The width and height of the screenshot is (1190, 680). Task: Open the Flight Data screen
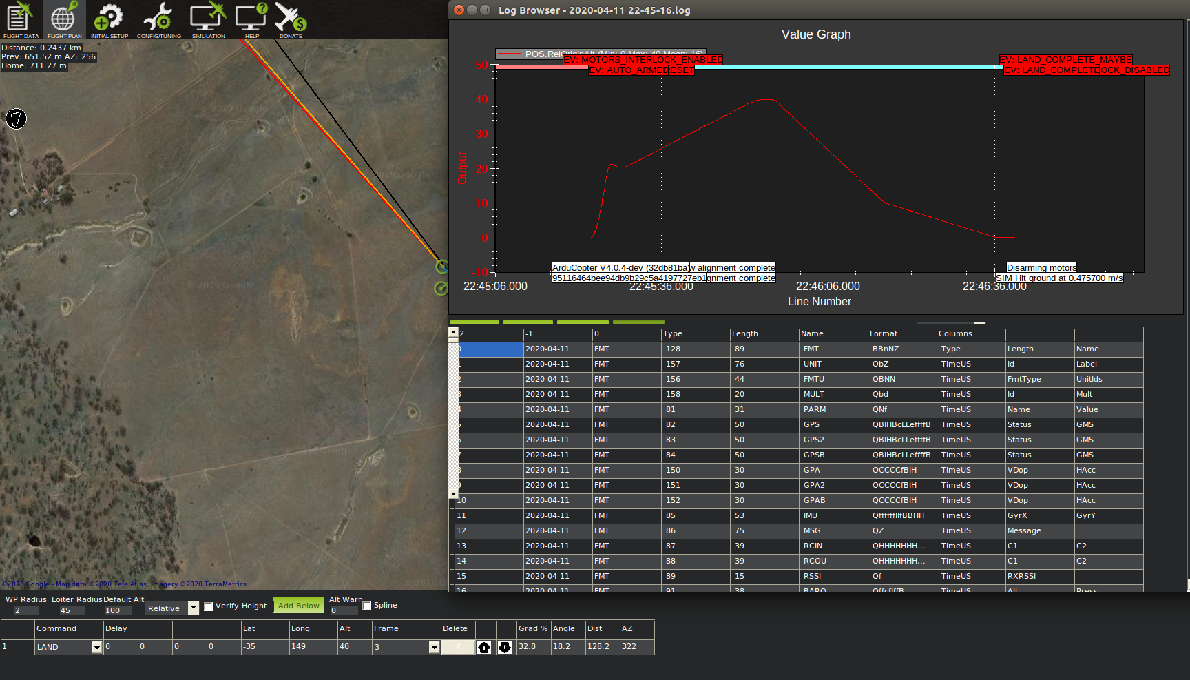21,20
